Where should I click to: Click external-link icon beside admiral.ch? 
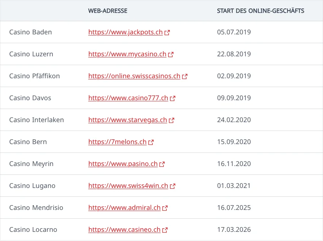pyautogui.click(x=165, y=208)
